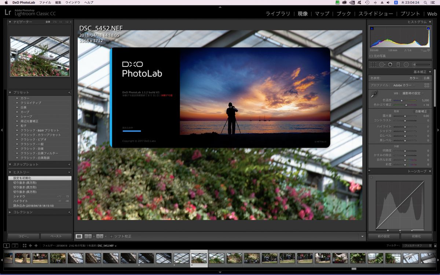Create a snapshot with plus icon
The height and width of the screenshot is (275, 440).
coord(69,165)
